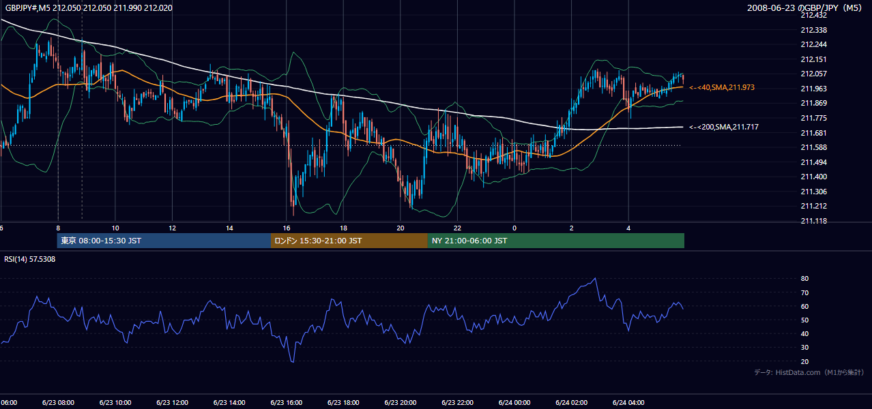The image size is (872, 409).
Task: Click the 40 SMA 211.973 label
Action: click(x=722, y=87)
